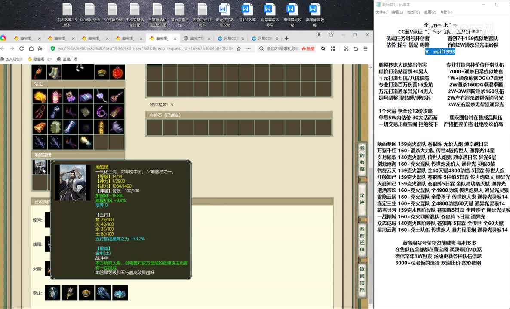Open Notepad 文件(F) menu
This screenshot has width=510, height=309.
tap(381, 12)
